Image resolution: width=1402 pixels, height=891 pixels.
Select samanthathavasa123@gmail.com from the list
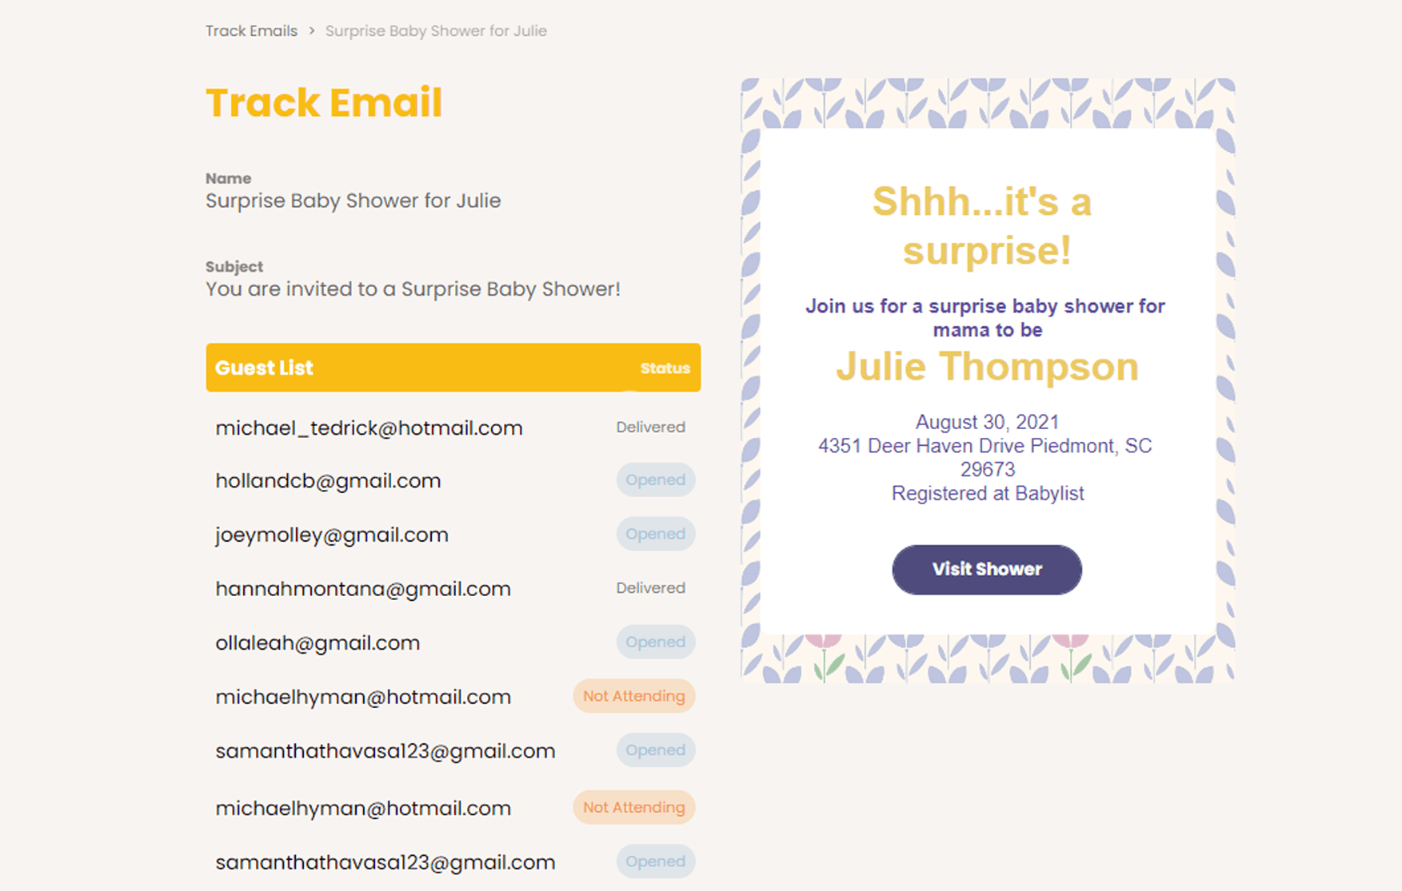click(385, 750)
